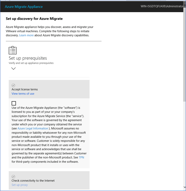Open the Azure Legal Information link
The height and width of the screenshot is (191, 186).
coord(33,129)
